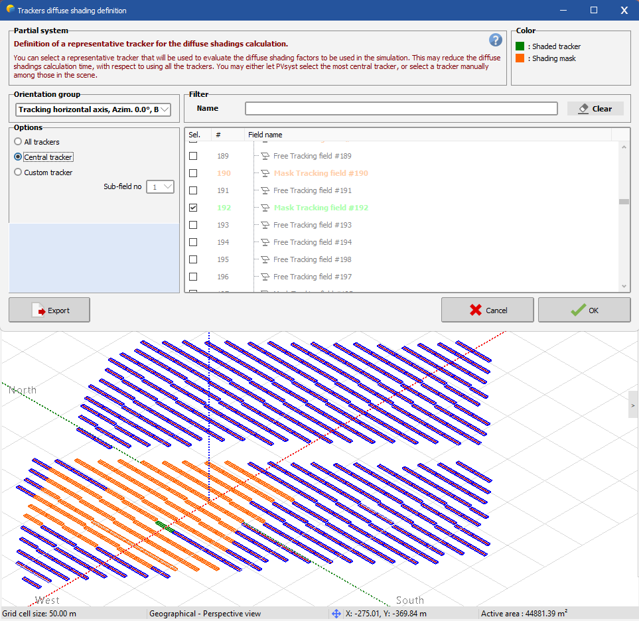639x621 pixels.
Task: Open the Sub-field no dropdown
Action: 160,186
